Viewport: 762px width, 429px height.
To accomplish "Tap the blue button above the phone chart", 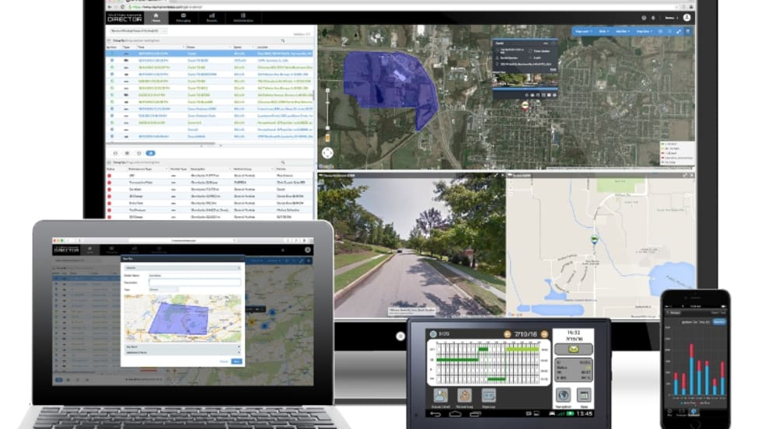I will point(718,321).
